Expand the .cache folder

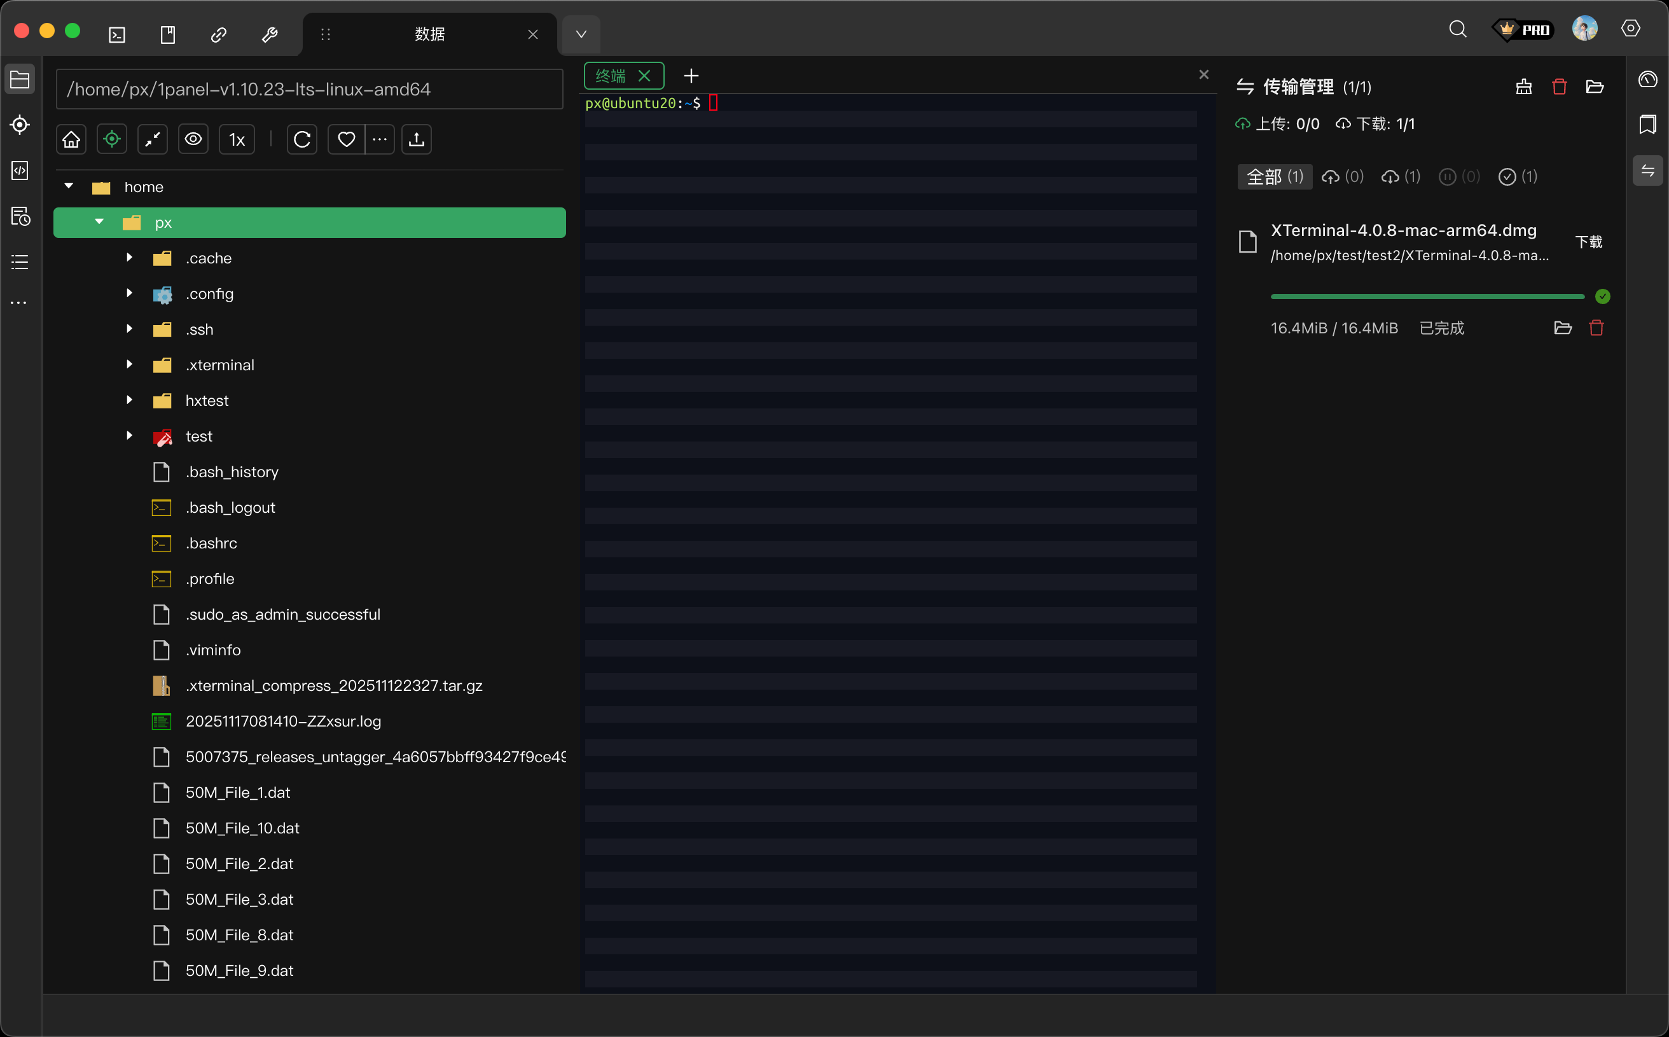click(x=129, y=258)
